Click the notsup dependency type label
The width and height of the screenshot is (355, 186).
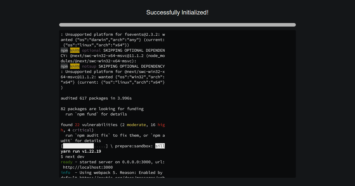[89, 66]
